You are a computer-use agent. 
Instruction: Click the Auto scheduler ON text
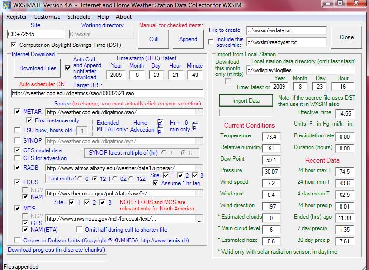(x=42, y=84)
